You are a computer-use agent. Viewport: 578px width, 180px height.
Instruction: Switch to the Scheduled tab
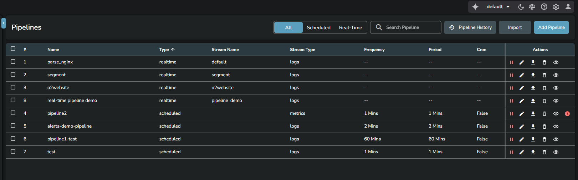pos(318,27)
